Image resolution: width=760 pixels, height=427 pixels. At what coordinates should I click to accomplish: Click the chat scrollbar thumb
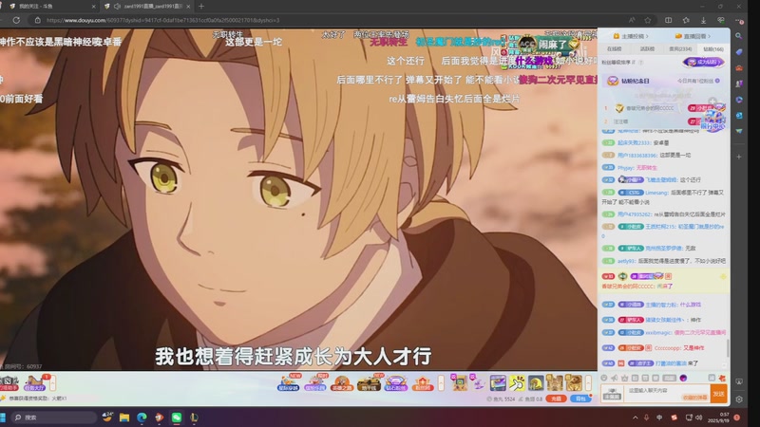727,348
